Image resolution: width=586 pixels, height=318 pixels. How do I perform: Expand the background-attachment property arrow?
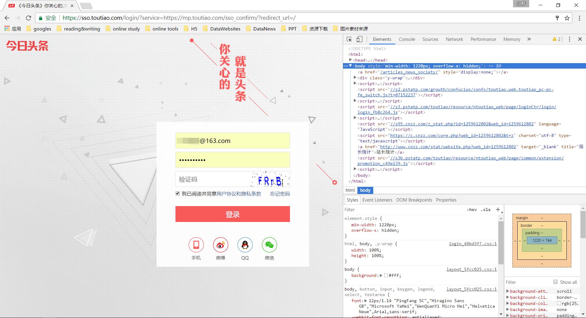tap(508, 291)
